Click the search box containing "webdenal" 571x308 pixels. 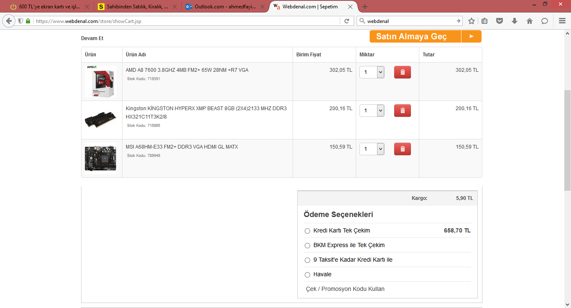point(409,21)
